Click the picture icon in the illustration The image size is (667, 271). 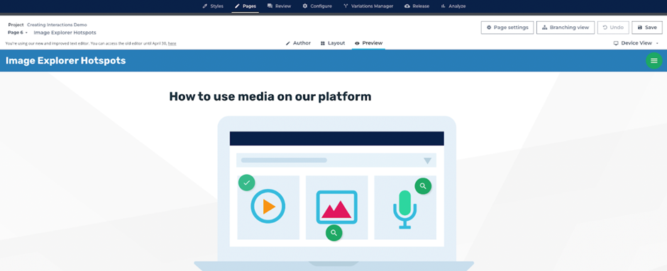click(336, 207)
